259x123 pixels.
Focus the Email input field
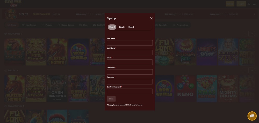coord(130,62)
